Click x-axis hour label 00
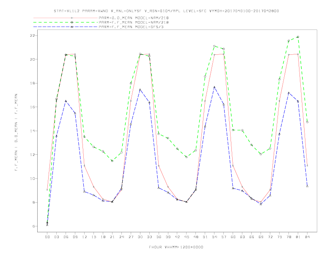The width and height of the screenshot is (335, 258). coord(47,237)
